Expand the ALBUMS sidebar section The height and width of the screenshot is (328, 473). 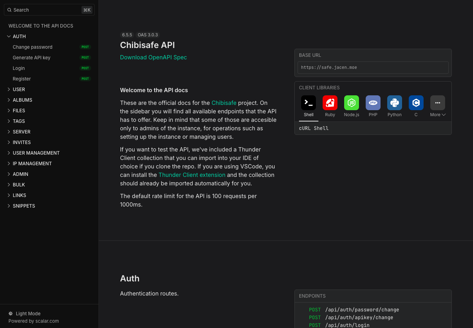point(9,100)
